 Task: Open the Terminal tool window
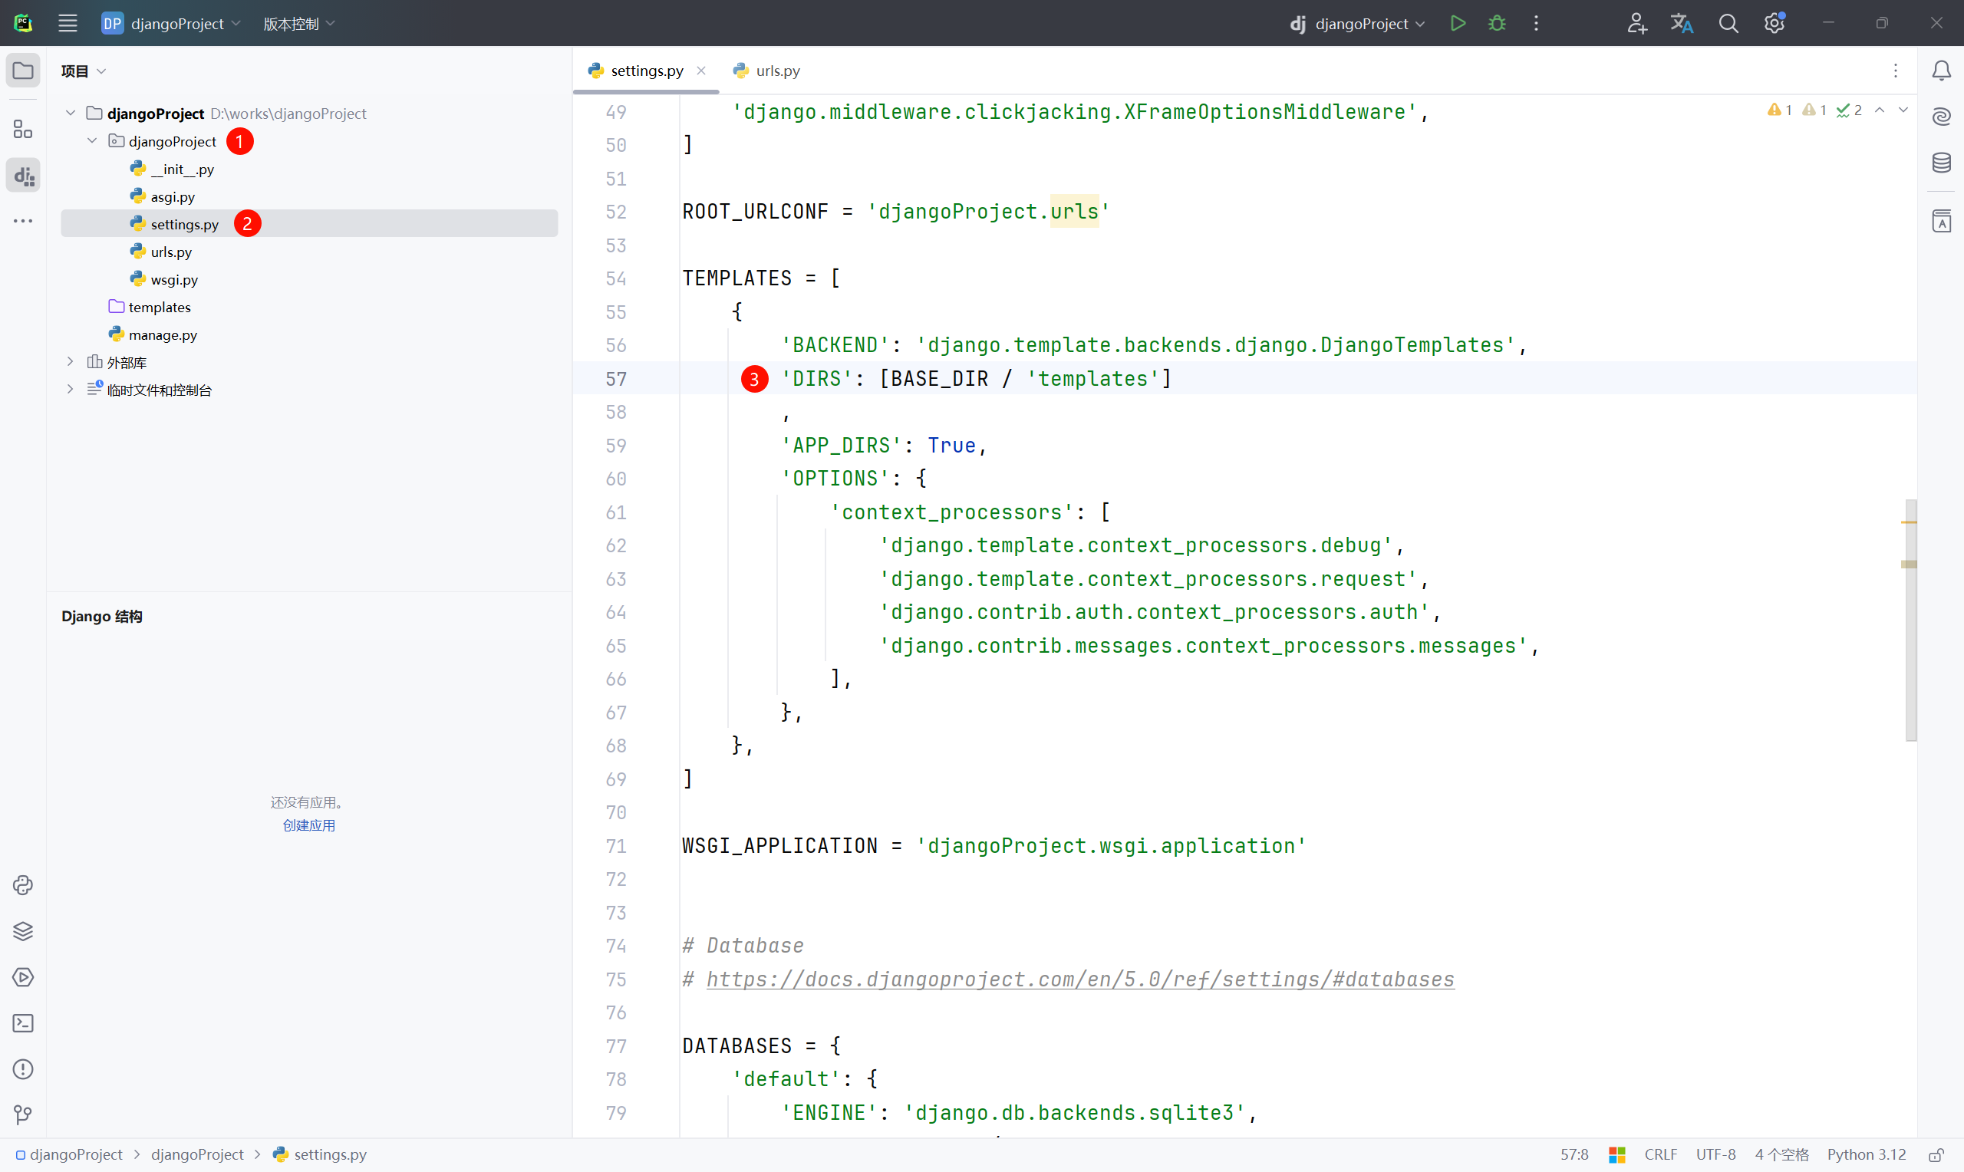point(23,1022)
